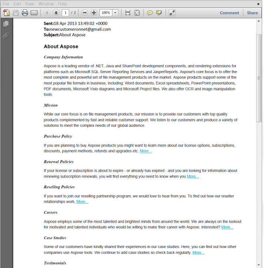Open the zoom level dropdown arrow
The image size is (264, 268).
pyautogui.click(x=115, y=13)
